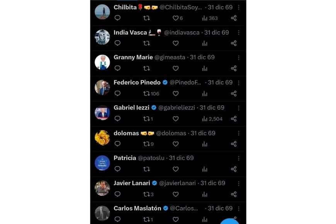Click the reply icon on dolomas's tweet

[x=117, y=144]
